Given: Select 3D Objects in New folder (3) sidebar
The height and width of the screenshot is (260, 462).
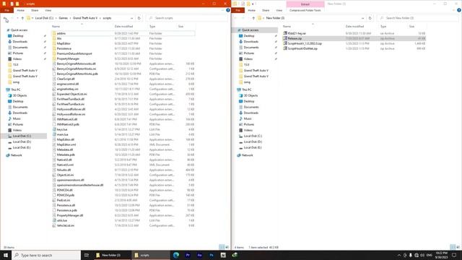Looking at the screenshot, I should click(x=250, y=95).
